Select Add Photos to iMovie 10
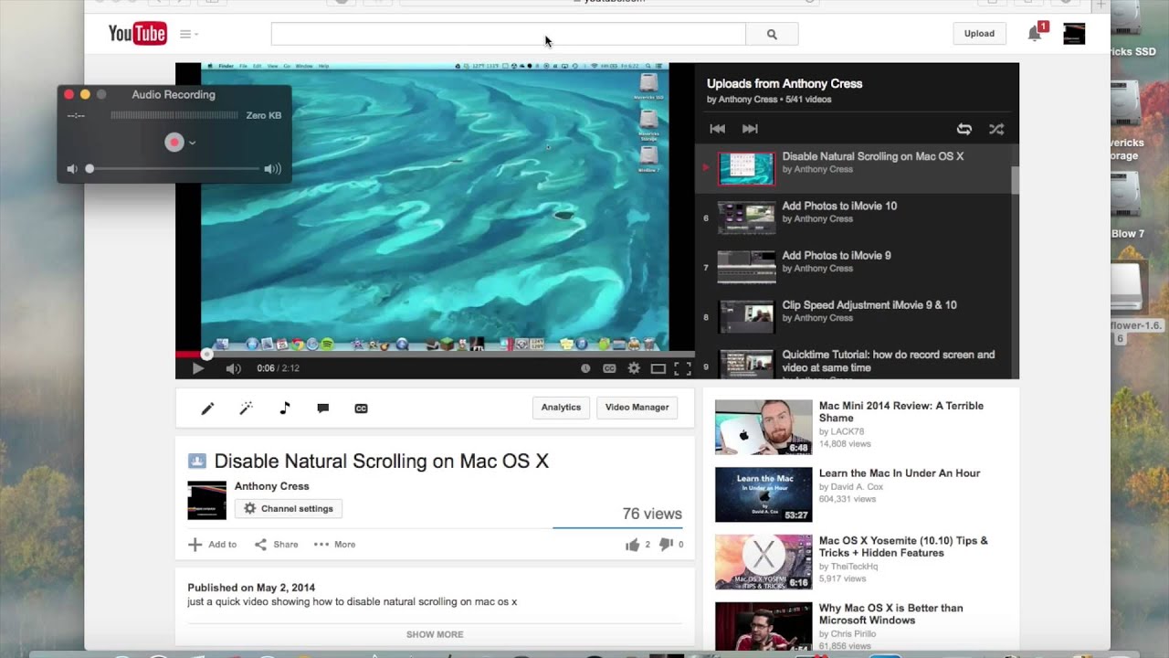 coord(853,218)
